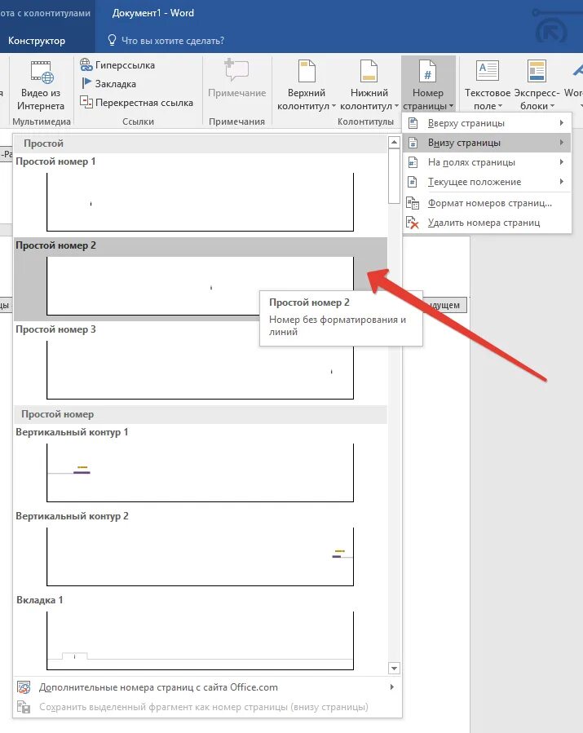Choose Вертикальный контур 2 thumbnail
This screenshot has width=583, height=733.
[x=200, y=556]
